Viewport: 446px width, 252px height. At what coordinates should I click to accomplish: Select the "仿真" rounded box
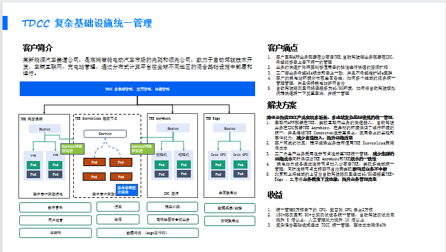click(118, 207)
